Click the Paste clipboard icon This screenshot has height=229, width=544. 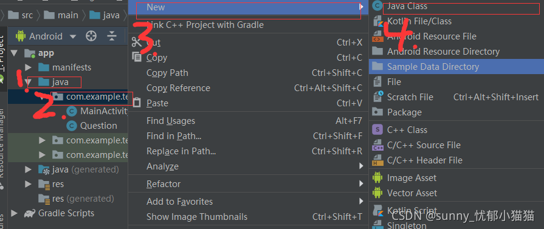pyautogui.click(x=137, y=103)
